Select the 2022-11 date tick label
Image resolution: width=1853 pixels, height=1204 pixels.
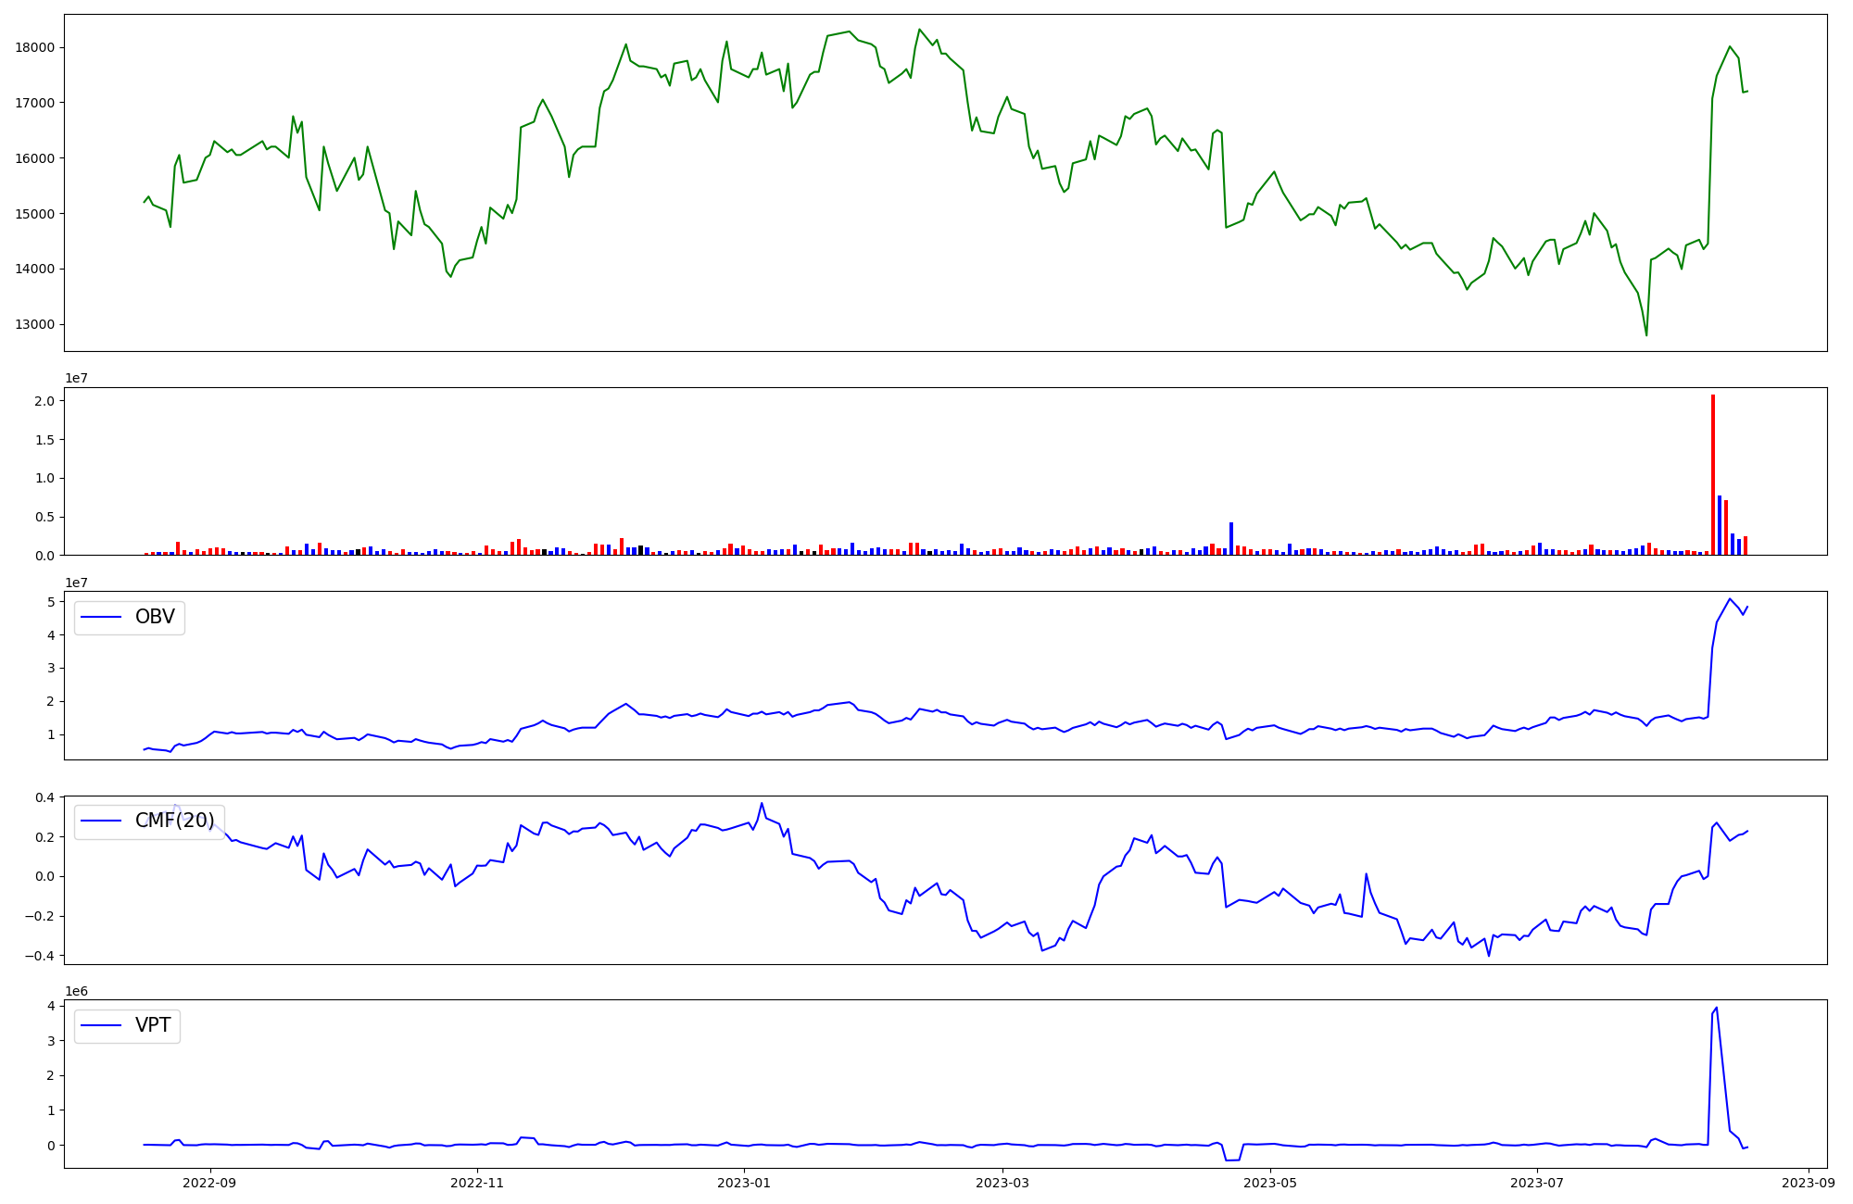(477, 1182)
